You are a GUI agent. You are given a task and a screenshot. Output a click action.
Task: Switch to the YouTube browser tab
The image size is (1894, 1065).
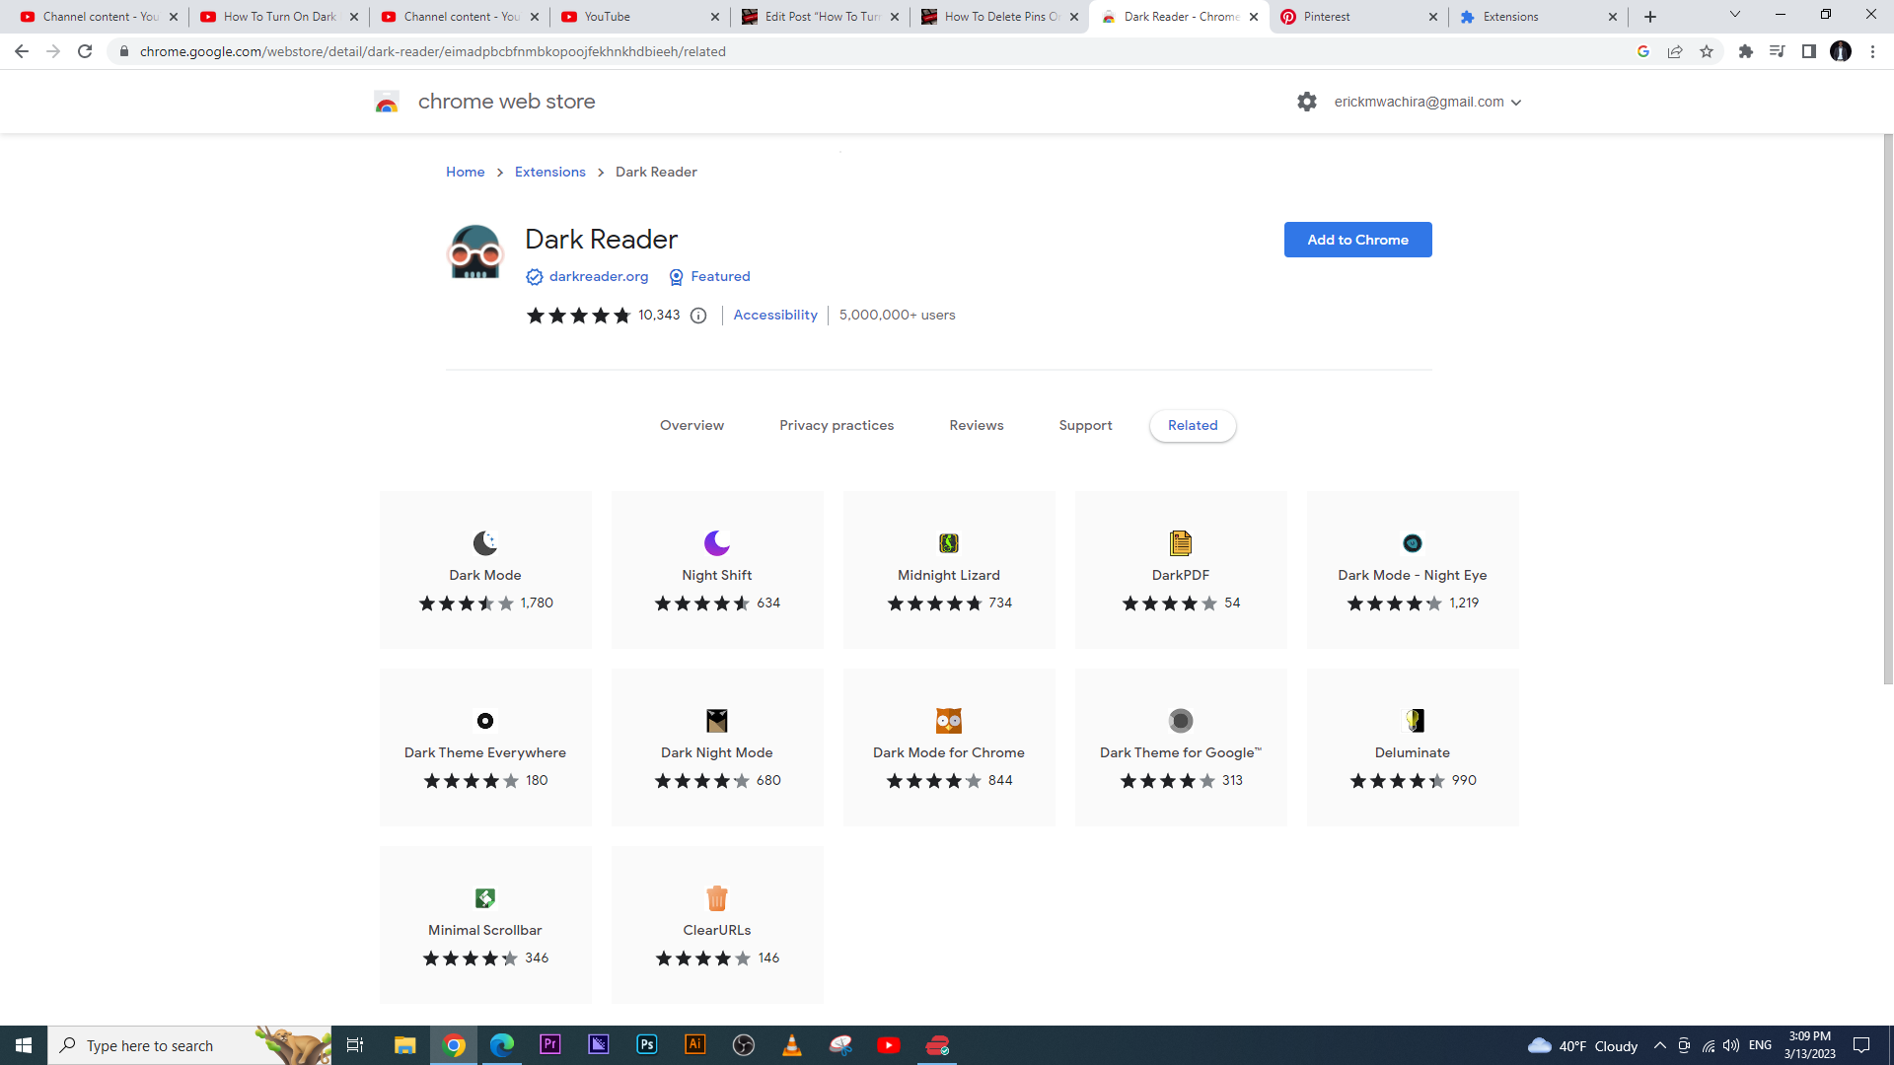[x=637, y=17]
